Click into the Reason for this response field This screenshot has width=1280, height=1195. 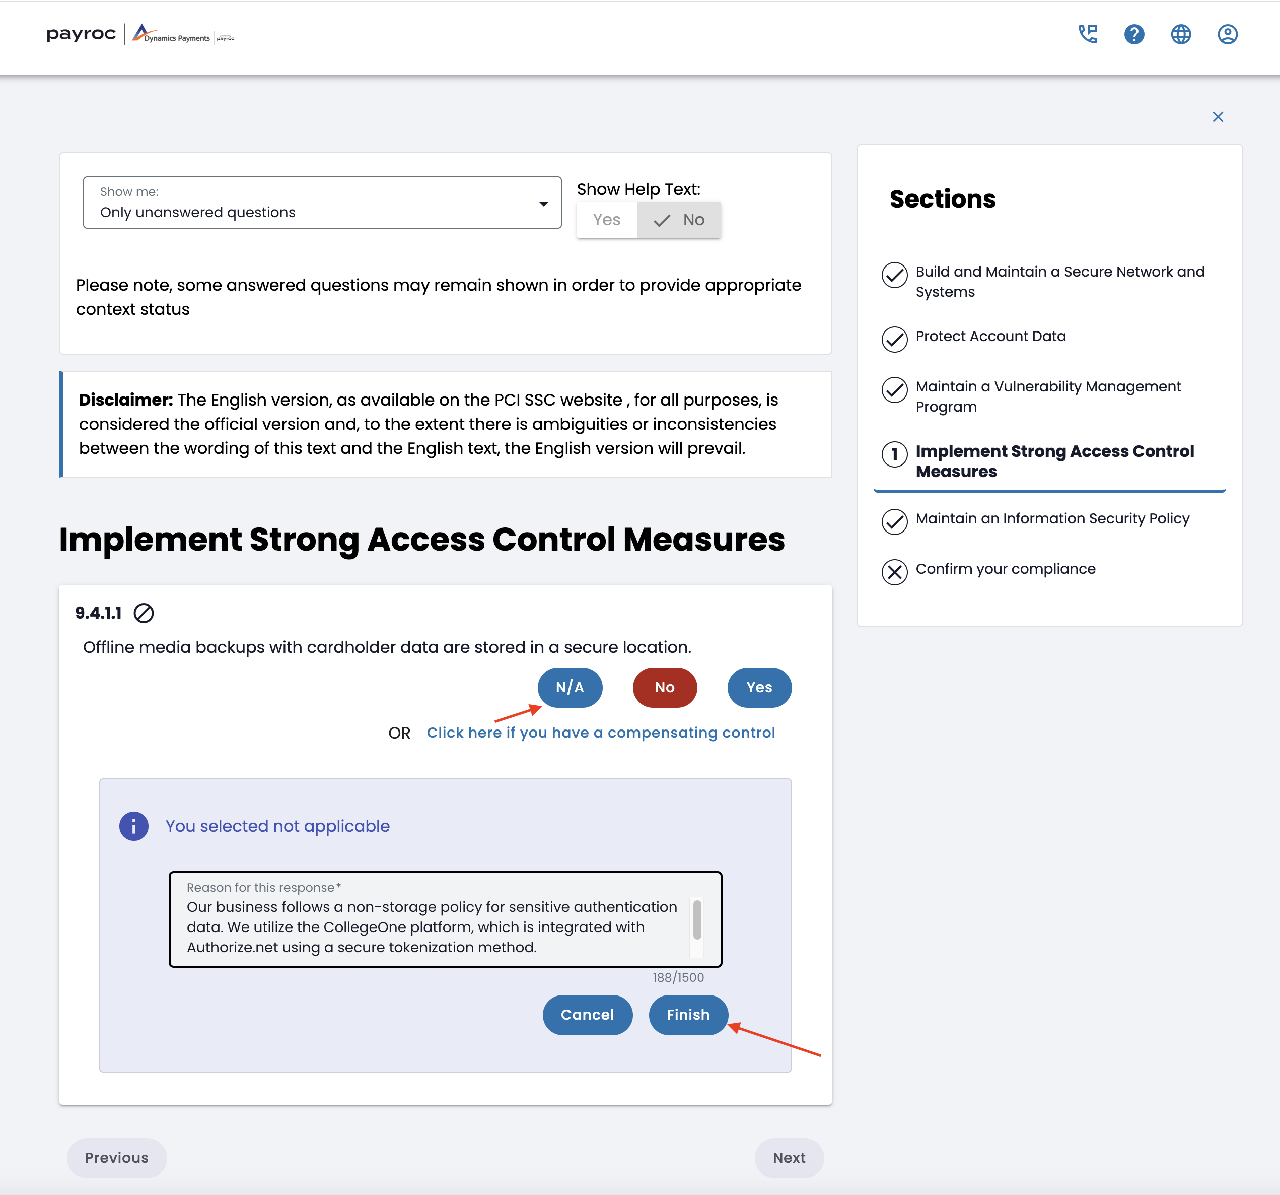(432, 926)
